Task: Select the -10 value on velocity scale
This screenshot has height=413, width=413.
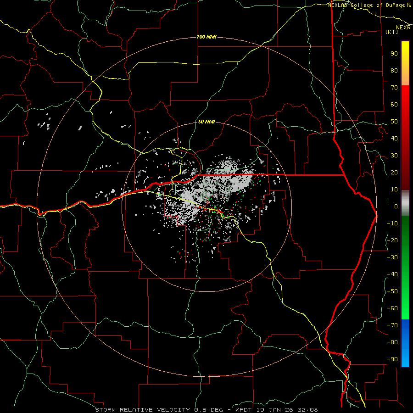Action: 392,223
